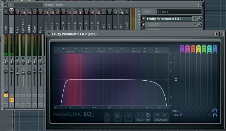Expand the EQ plugin window menu

[49, 34]
